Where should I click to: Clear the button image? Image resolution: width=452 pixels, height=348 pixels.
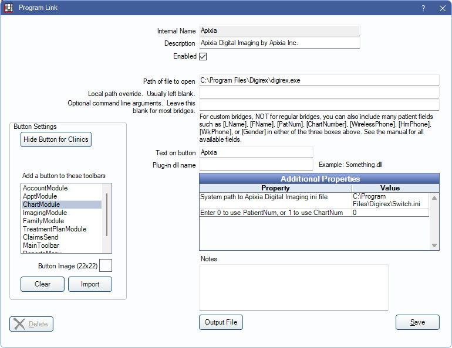(x=42, y=284)
